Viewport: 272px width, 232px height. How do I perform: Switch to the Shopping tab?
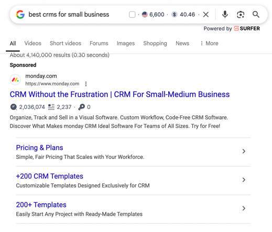pyautogui.click(x=155, y=43)
